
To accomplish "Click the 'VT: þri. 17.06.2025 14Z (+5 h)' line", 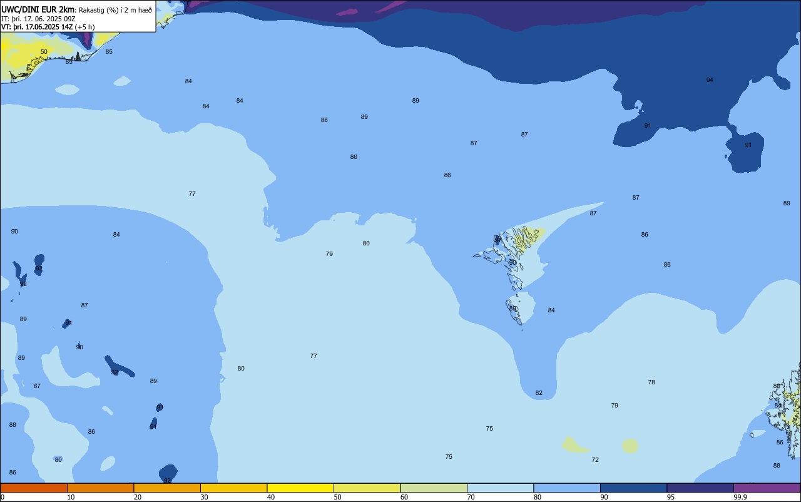I will tap(48, 27).
